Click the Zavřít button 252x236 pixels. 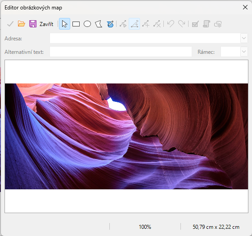pos(46,24)
